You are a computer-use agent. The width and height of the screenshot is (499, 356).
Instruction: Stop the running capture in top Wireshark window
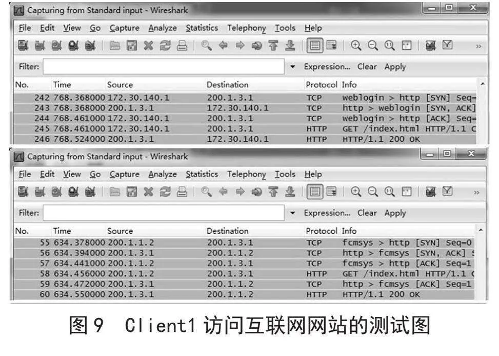73,46
